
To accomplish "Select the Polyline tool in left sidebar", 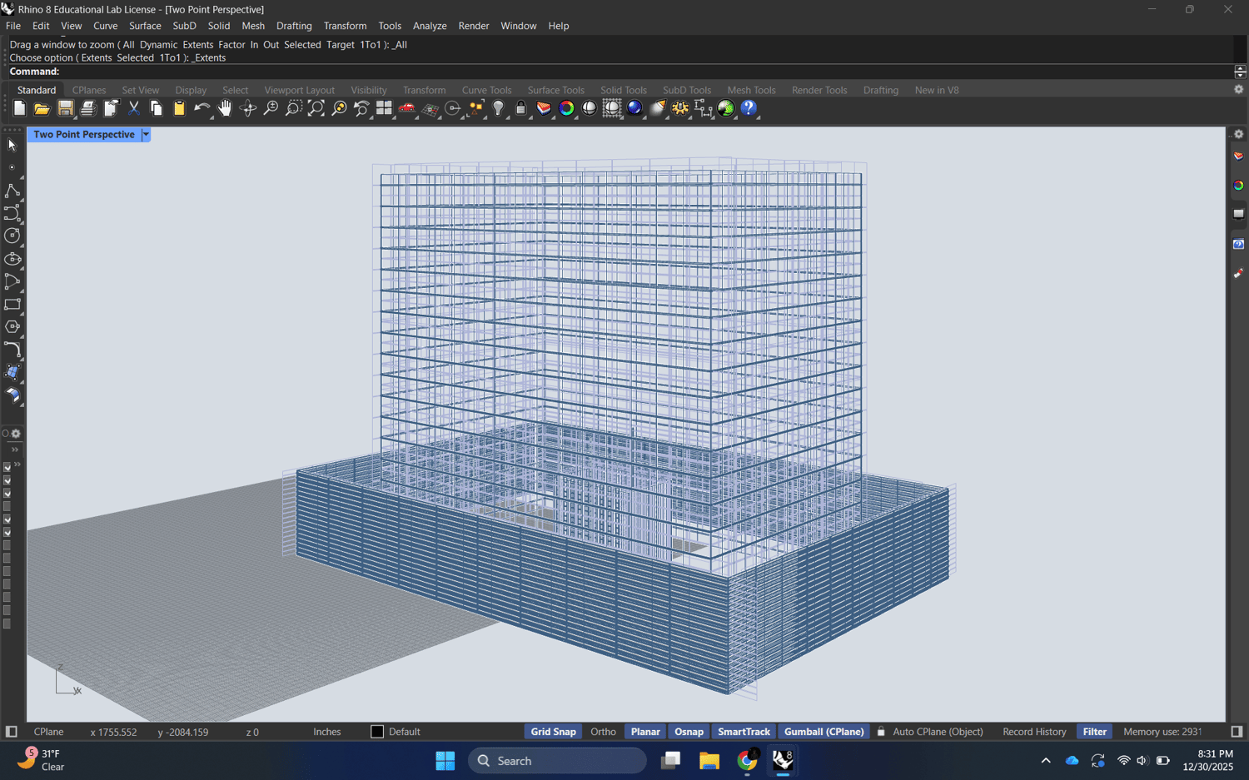I will click(12, 191).
